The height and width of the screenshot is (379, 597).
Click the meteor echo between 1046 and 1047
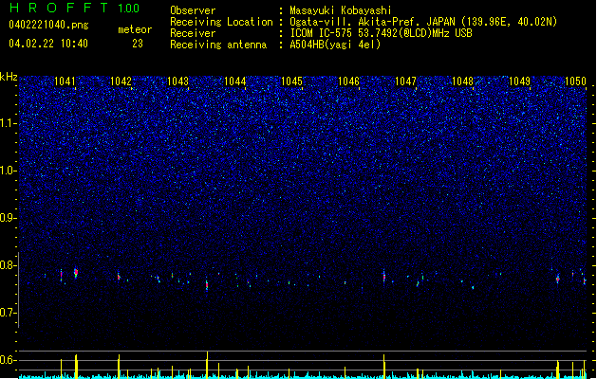pos(384,277)
